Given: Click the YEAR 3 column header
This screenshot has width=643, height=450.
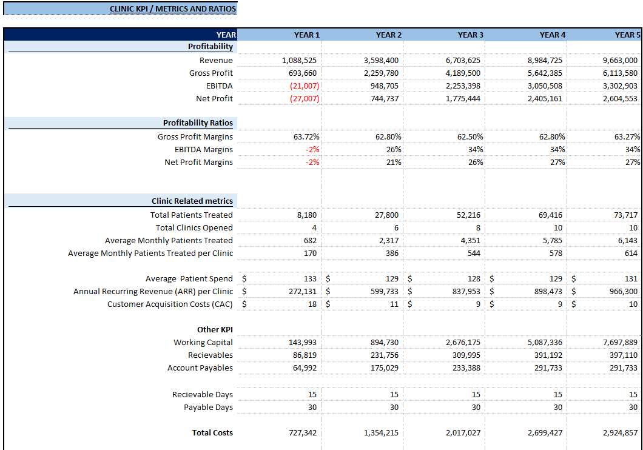Looking at the screenshot, I should 470,35.
